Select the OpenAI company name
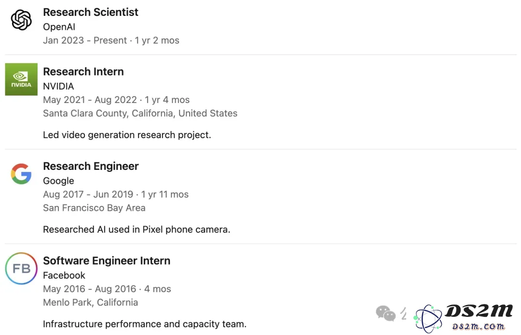 pyautogui.click(x=59, y=27)
